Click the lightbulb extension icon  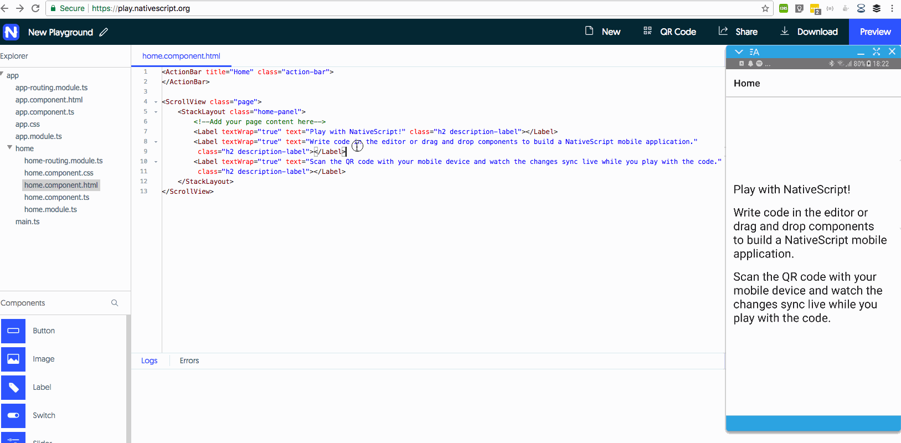(799, 8)
